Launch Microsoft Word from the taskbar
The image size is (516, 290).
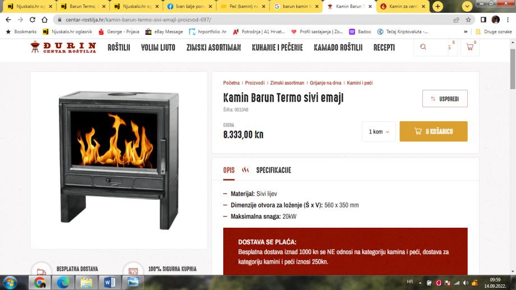tap(110, 283)
